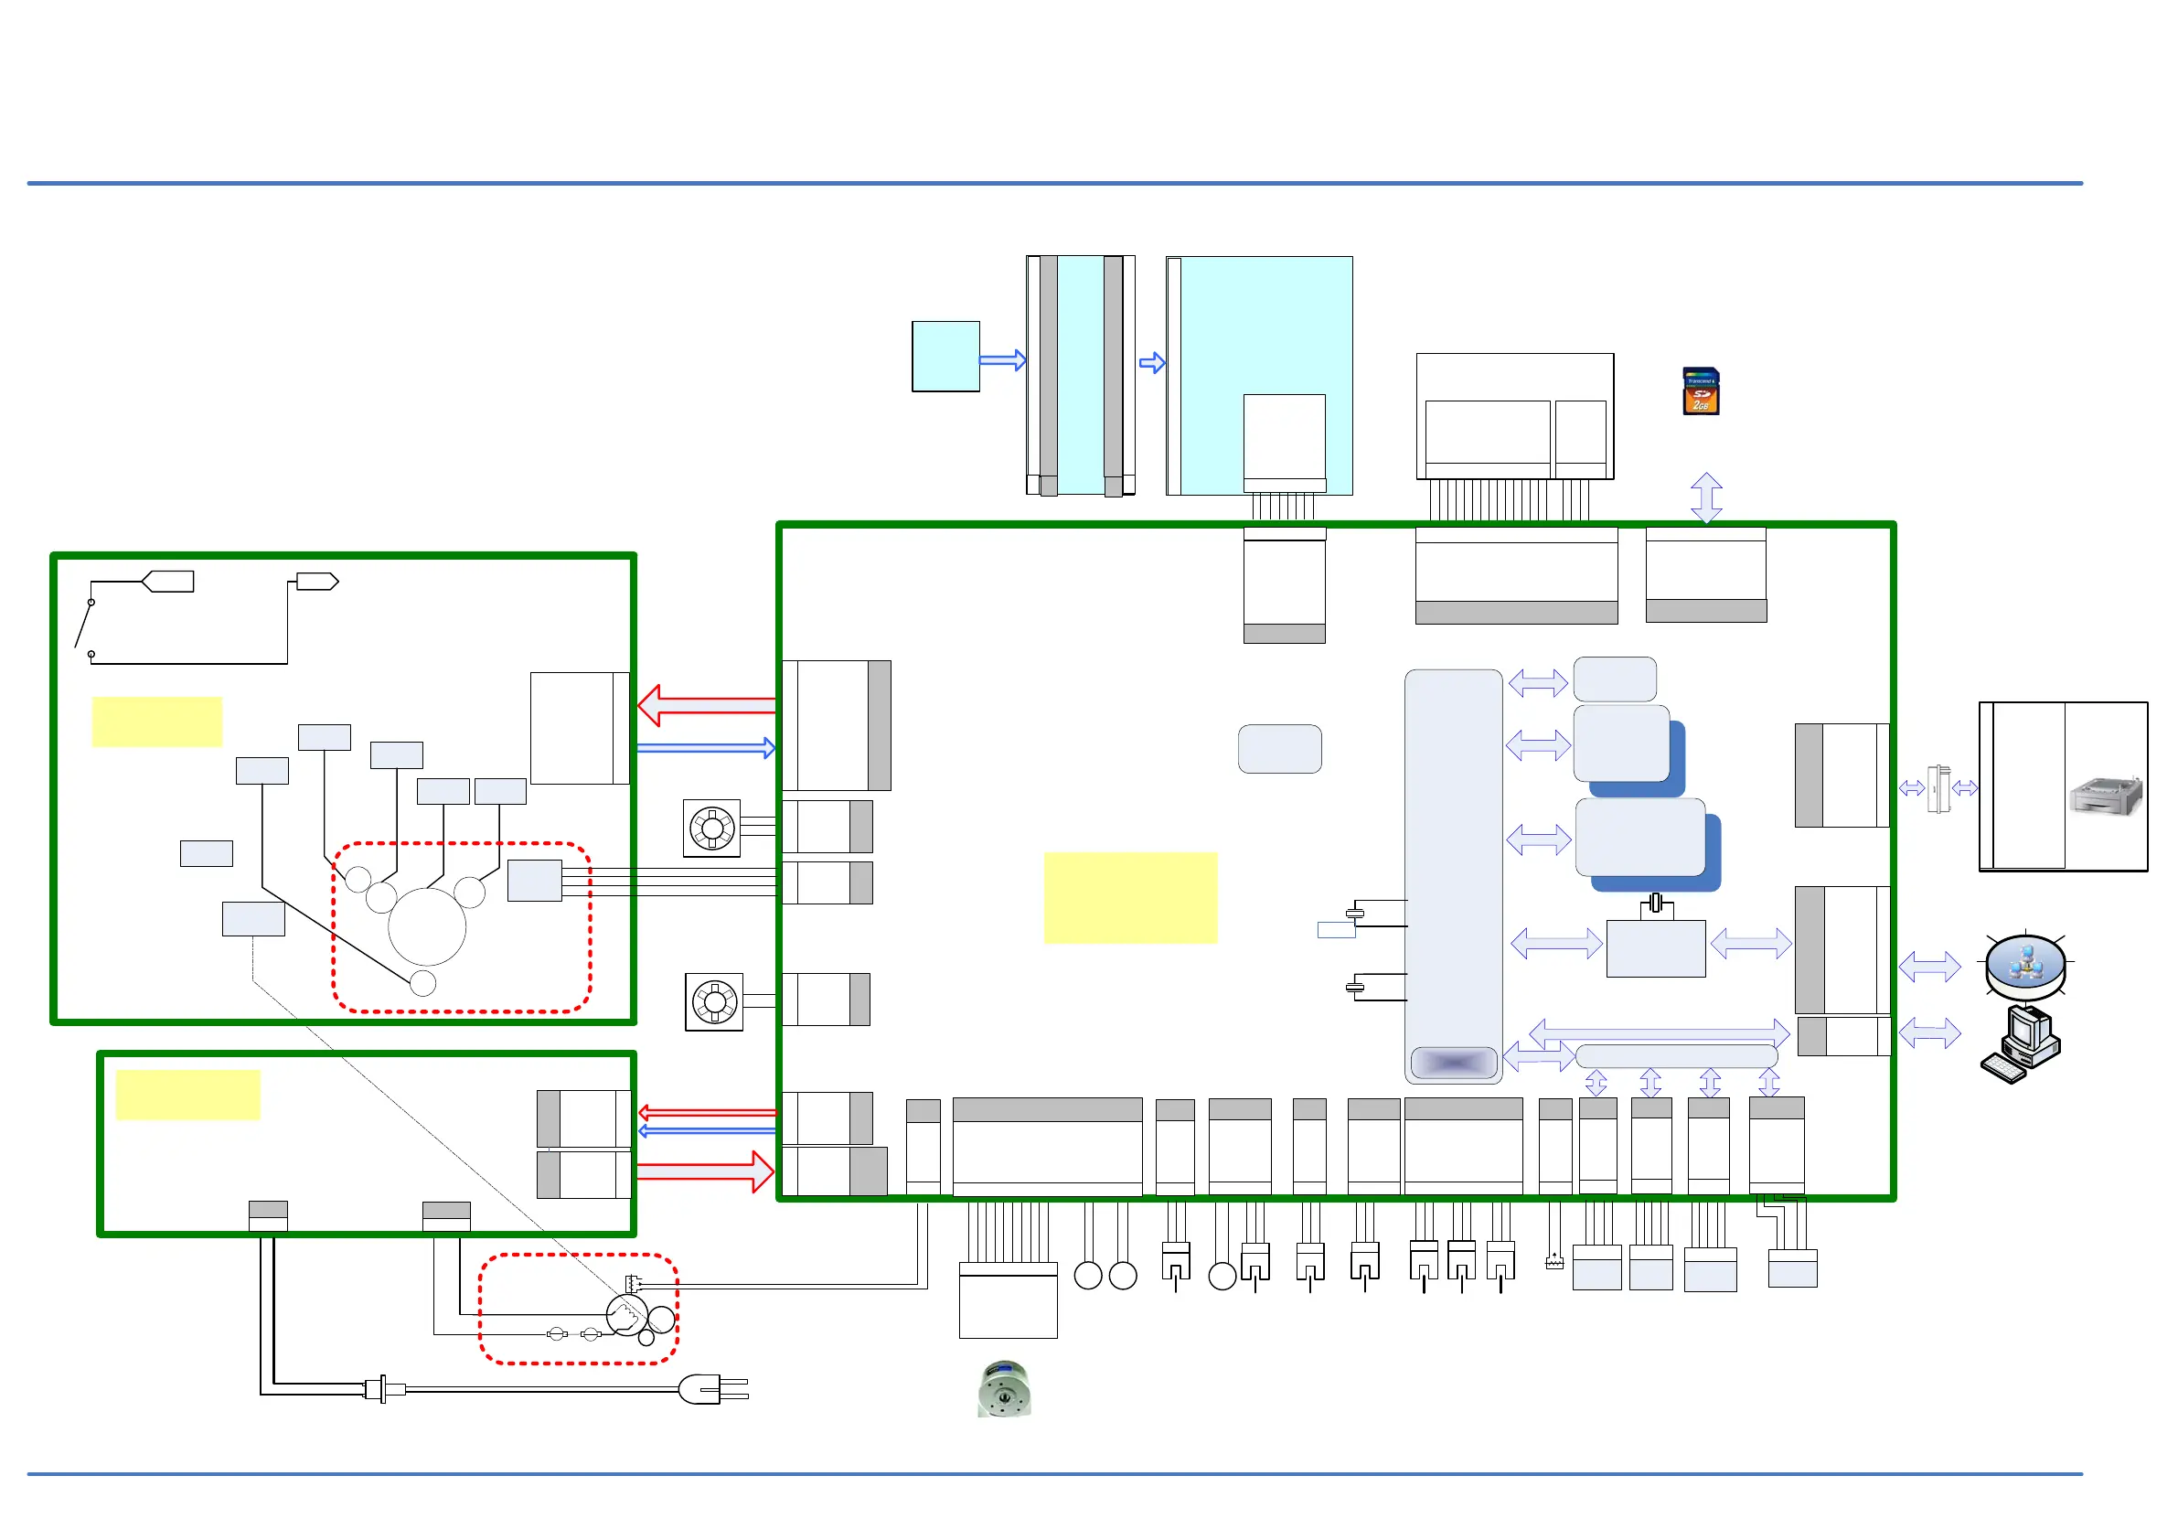
Task: Click the orange 2GB SD card image
Action: click(x=1700, y=390)
